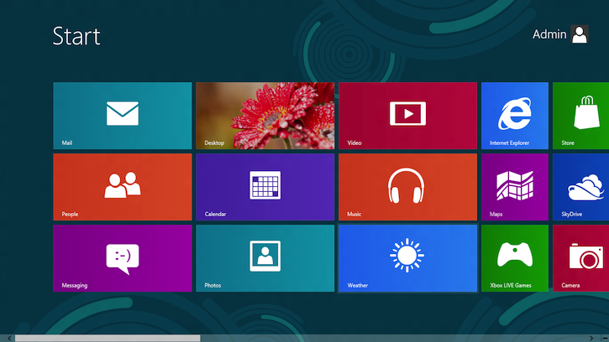609x342 pixels.
Task: Open the SkyDrive tile
Action: 581,187
